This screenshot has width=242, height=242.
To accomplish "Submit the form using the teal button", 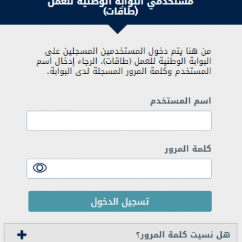I will click(x=120, y=201).
